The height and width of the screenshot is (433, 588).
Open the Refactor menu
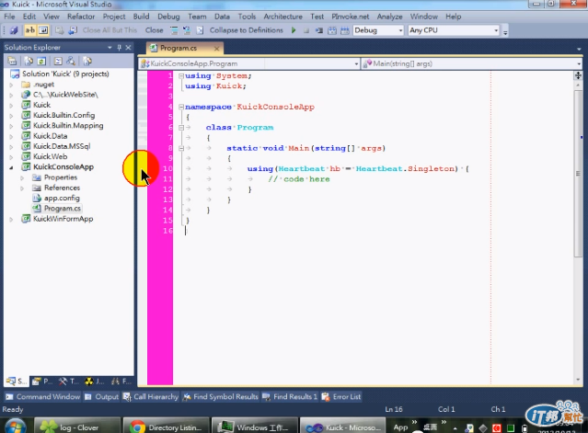click(x=81, y=17)
